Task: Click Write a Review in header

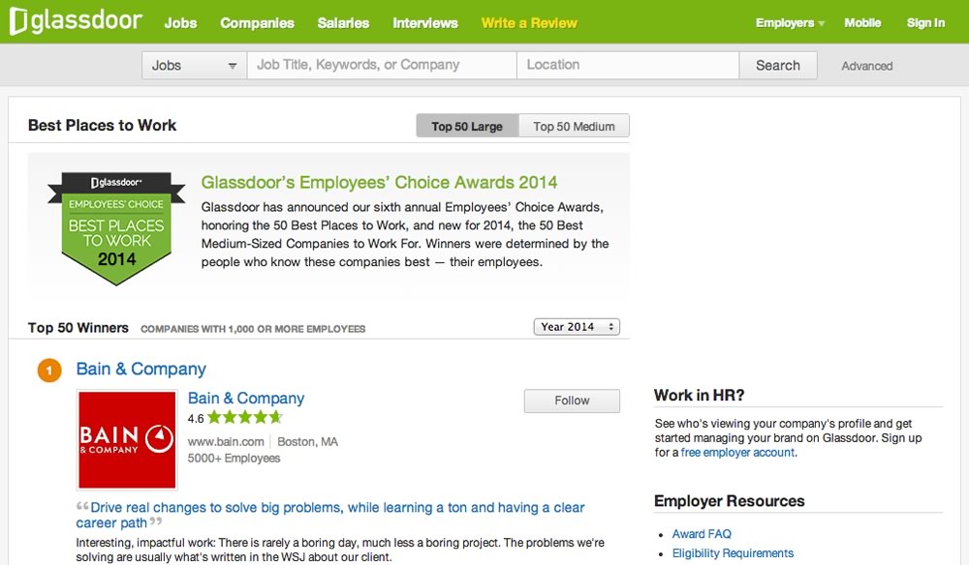Action: tap(529, 23)
